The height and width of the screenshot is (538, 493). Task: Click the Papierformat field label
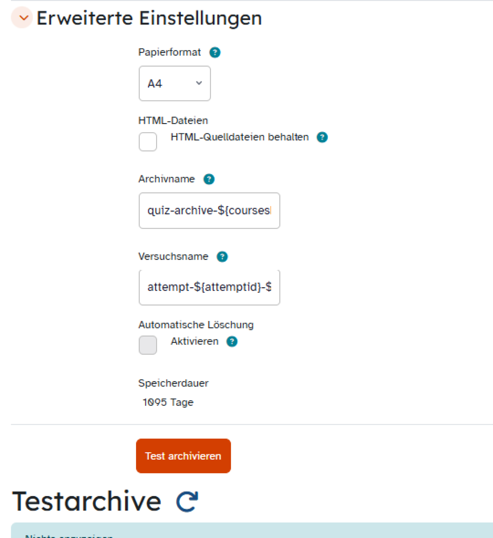coord(169,52)
